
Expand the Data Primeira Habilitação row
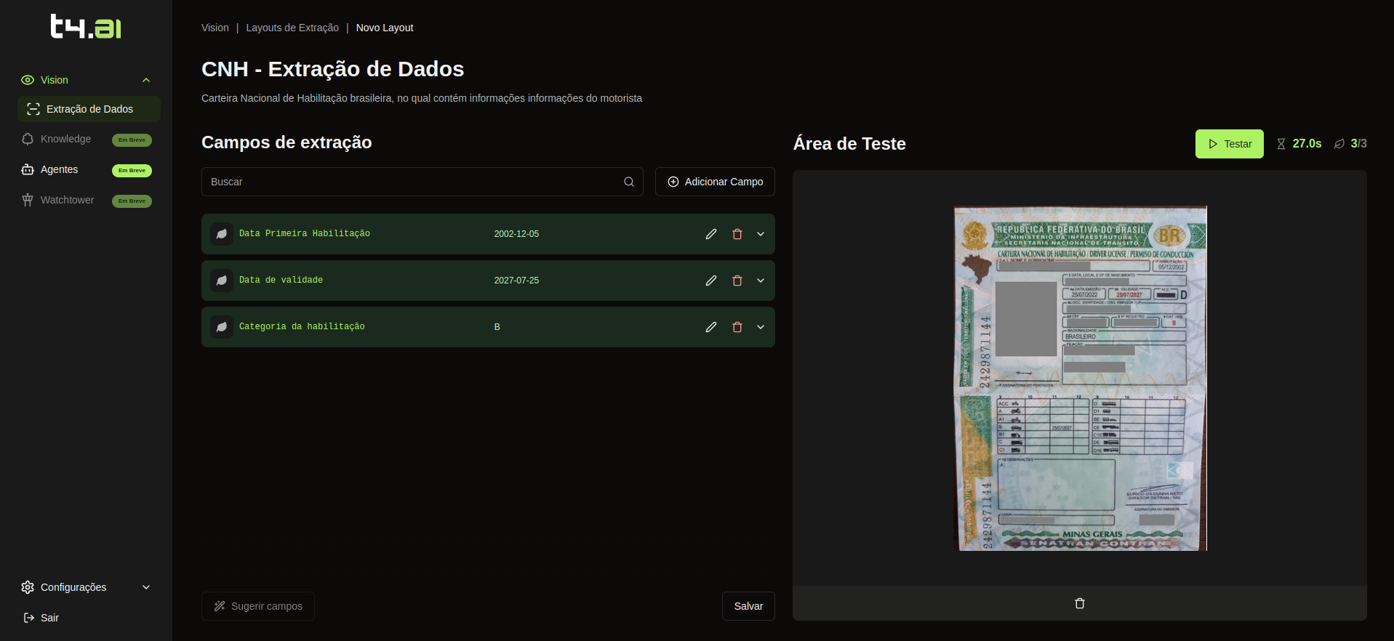click(761, 234)
